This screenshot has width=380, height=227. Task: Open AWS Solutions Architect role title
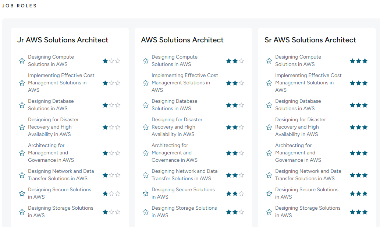point(182,40)
